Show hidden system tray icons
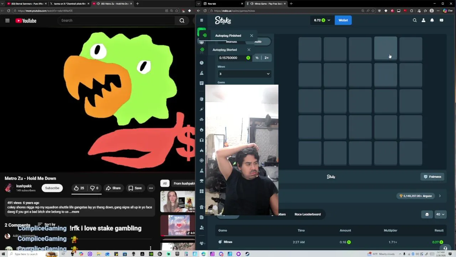The image size is (456, 257). pyautogui.click(x=400, y=254)
